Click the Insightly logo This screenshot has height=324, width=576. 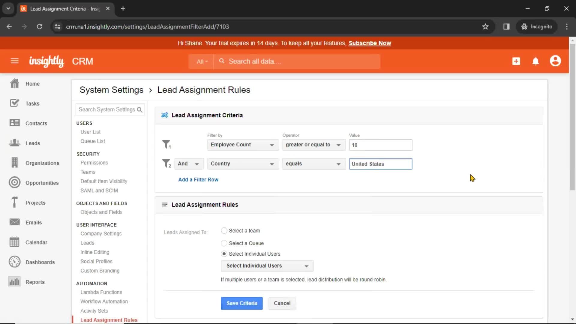pyautogui.click(x=46, y=61)
